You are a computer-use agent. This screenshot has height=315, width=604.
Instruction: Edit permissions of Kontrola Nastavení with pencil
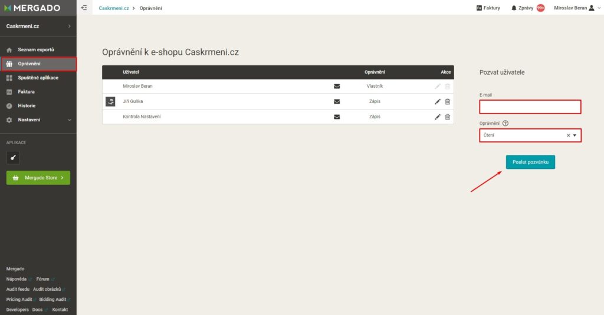438,117
